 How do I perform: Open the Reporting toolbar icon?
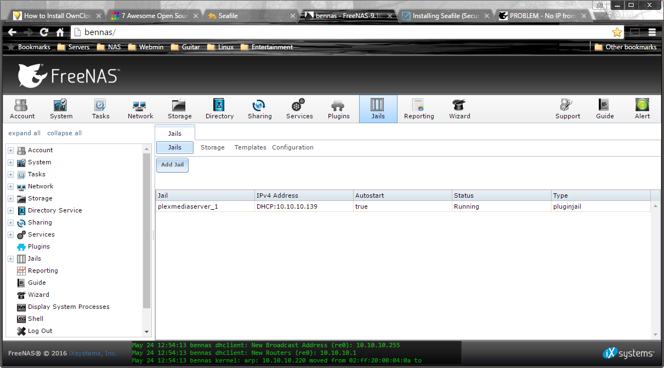tap(419, 108)
